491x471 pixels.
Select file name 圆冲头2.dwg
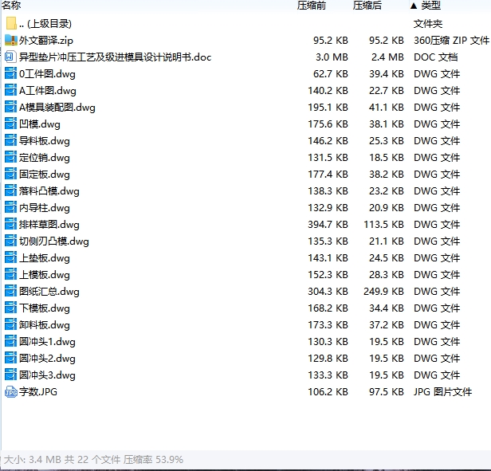click(47, 359)
